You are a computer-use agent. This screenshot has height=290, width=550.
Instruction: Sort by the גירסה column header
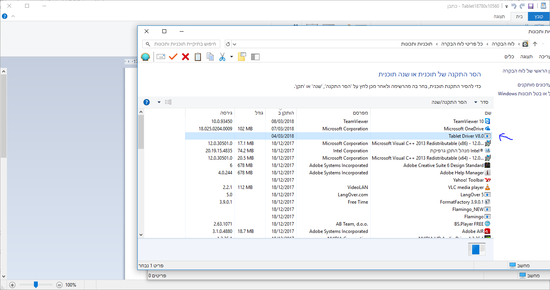[210, 113]
